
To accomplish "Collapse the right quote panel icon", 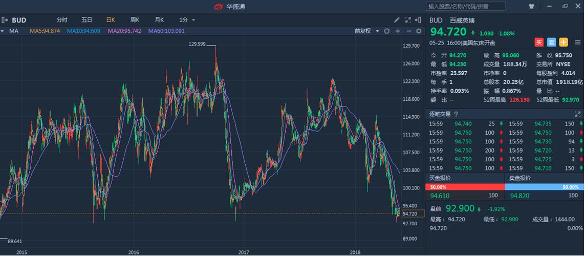I will (x=419, y=20).
